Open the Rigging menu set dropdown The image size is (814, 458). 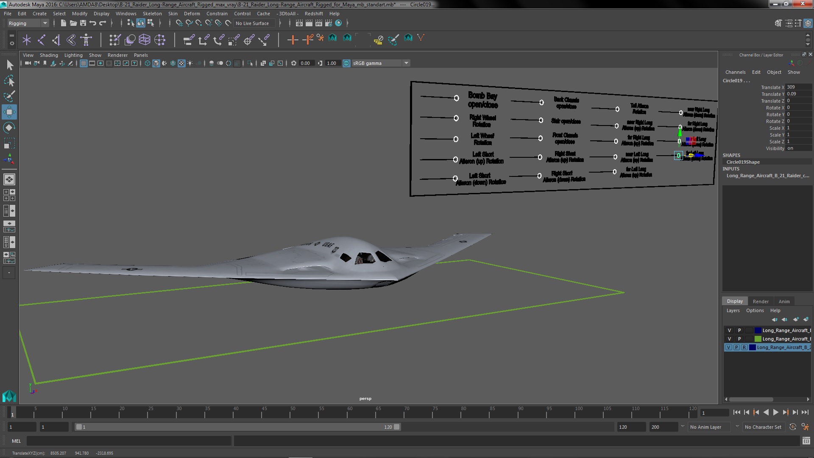coord(28,23)
